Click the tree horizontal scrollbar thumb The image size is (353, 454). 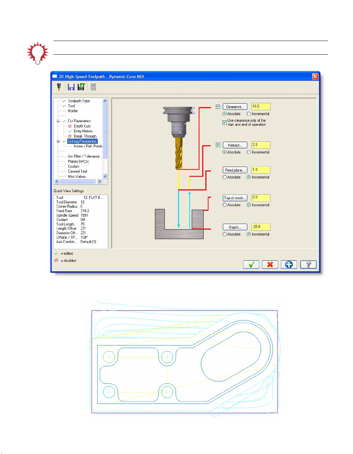click(x=77, y=182)
